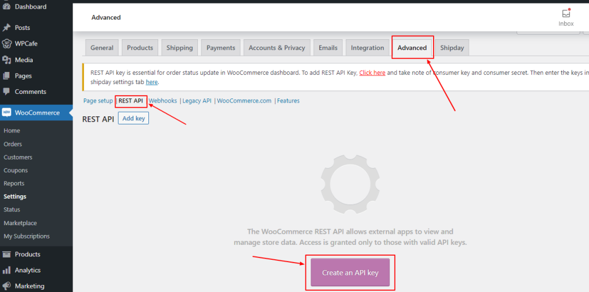Open the Shipday tab
The image size is (589, 292).
(452, 48)
